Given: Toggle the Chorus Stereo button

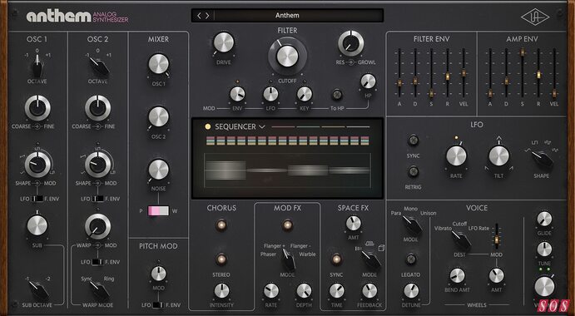Looking at the screenshot, I should coord(221,259).
